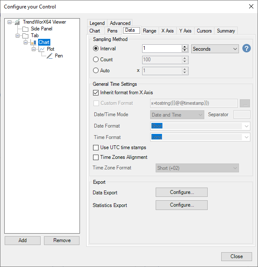This screenshot has width=258, height=267.
Task: Select the Pen pencil icon
Action: 49,56
